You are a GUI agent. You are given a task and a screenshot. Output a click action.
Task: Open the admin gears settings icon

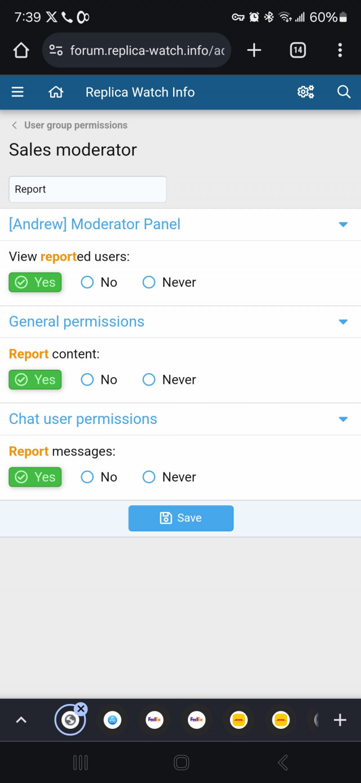(x=306, y=92)
